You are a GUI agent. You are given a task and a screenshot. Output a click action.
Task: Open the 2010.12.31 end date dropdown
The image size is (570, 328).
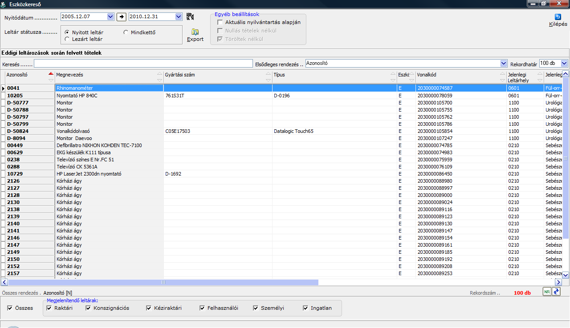coord(179,17)
